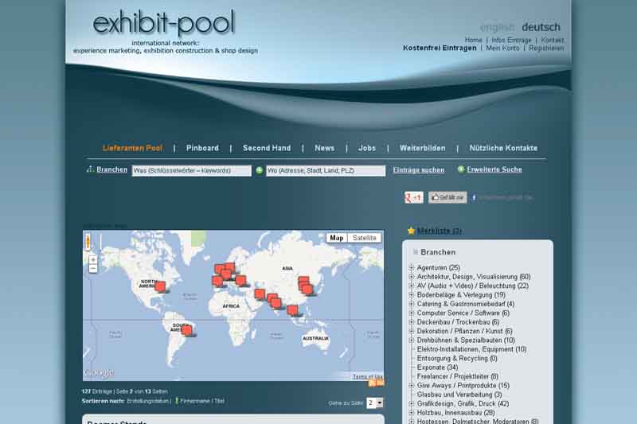
Task: Click the Einträge suchen link
Action: [419, 170]
